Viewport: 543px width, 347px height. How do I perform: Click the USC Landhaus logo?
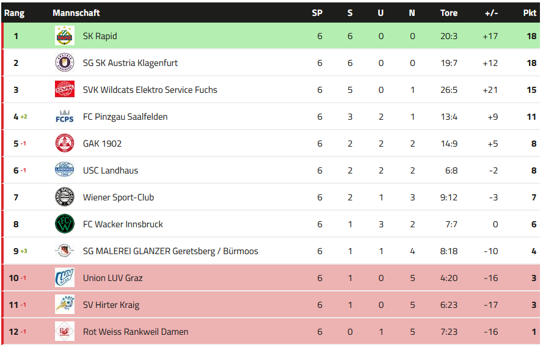tap(64, 170)
